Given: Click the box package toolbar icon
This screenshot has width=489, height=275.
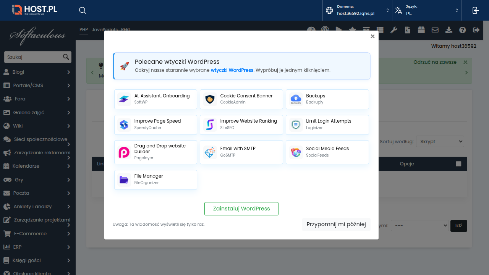Looking at the screenshot, I should pyautogui.click(x=421, y=30).
